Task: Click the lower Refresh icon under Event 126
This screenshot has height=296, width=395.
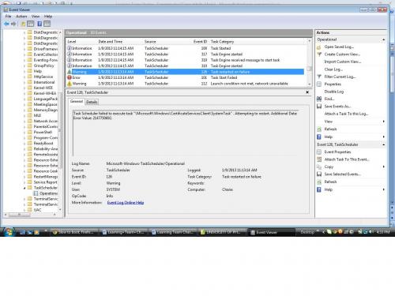Action: click(319, 182)
